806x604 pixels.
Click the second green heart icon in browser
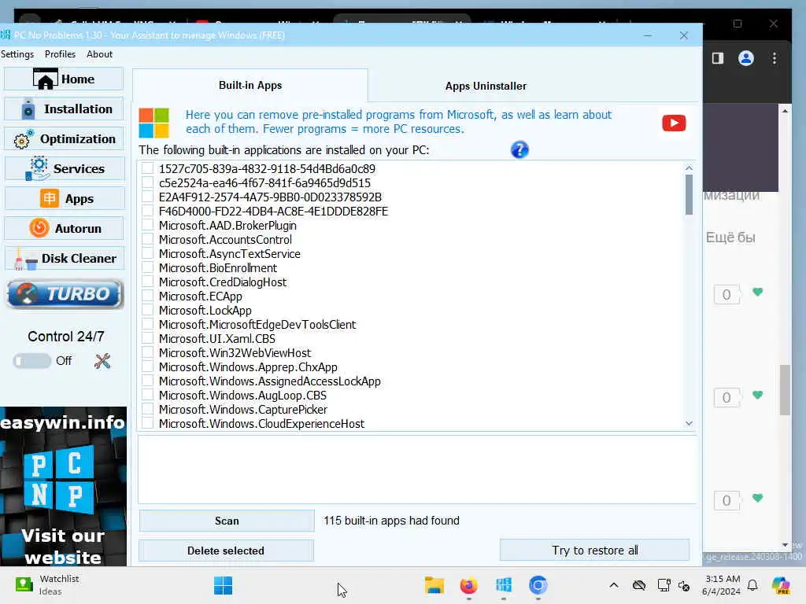pos(758,395)
